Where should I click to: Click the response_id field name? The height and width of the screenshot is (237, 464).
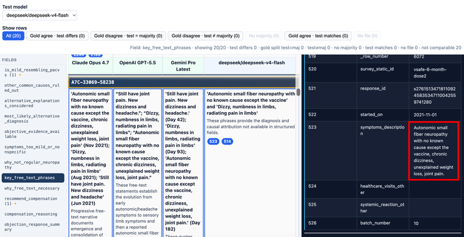[x=372, y=88]
